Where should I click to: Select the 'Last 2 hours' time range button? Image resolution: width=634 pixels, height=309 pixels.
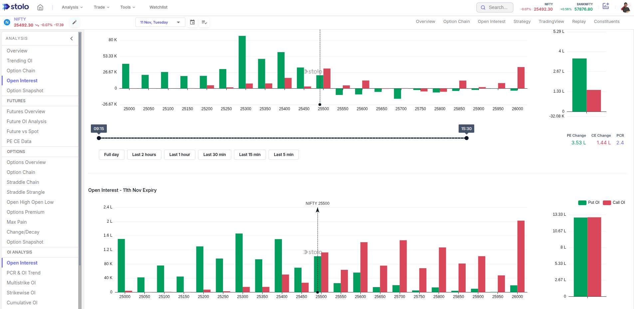[x=144, y=155]
